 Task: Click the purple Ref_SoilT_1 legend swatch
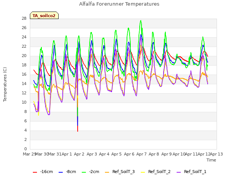coord(179,172)
